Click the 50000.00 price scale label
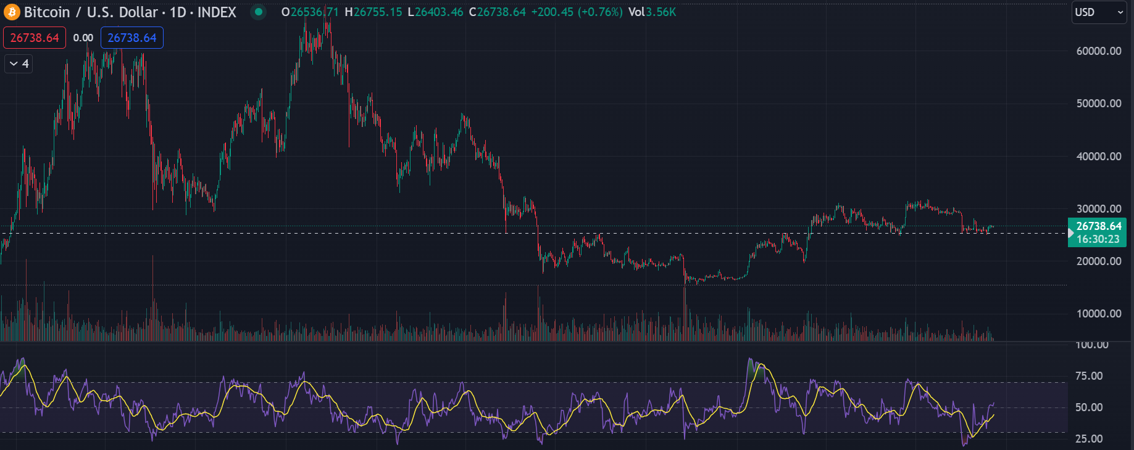1134x450 pixels. tap(1099, 104)
